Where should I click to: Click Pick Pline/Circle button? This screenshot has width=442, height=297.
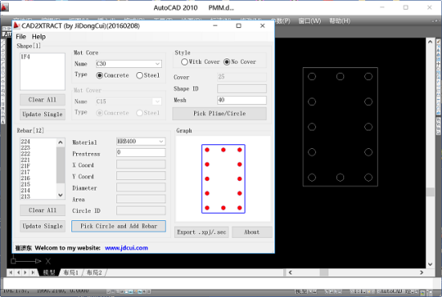coord(219,114)
